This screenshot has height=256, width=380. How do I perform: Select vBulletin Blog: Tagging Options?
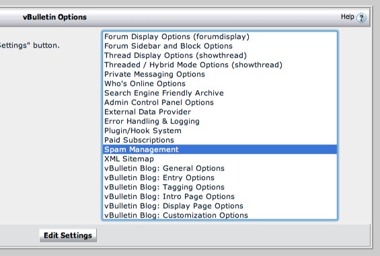click(220, 187)
